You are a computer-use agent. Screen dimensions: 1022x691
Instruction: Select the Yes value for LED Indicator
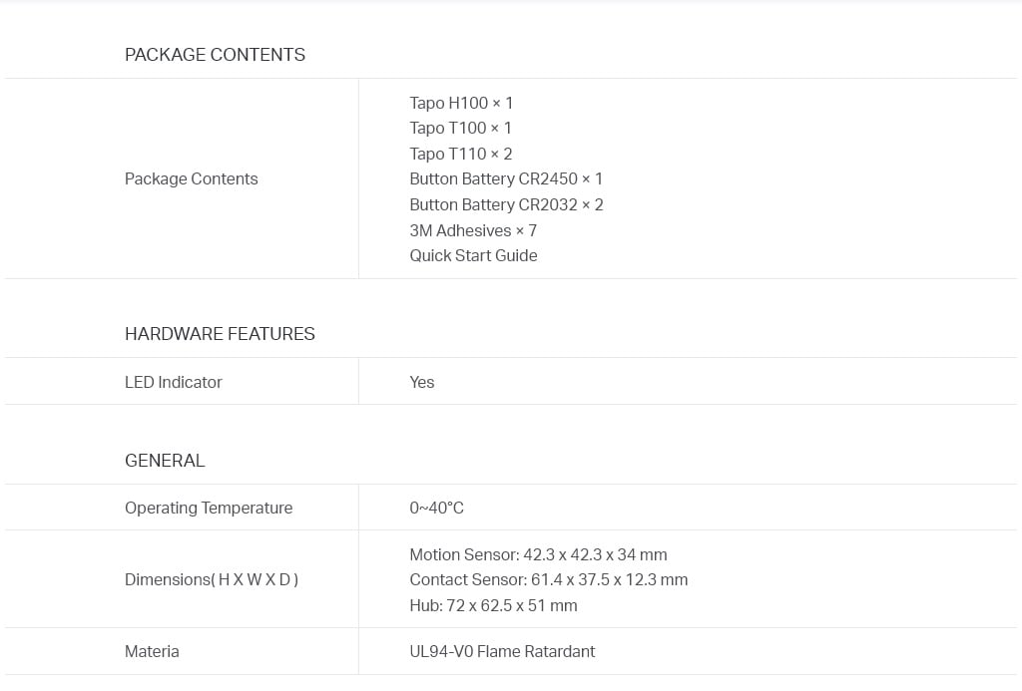coord(422,382)
